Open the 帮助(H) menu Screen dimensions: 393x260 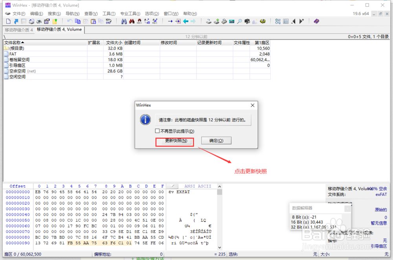pos(190,13)
